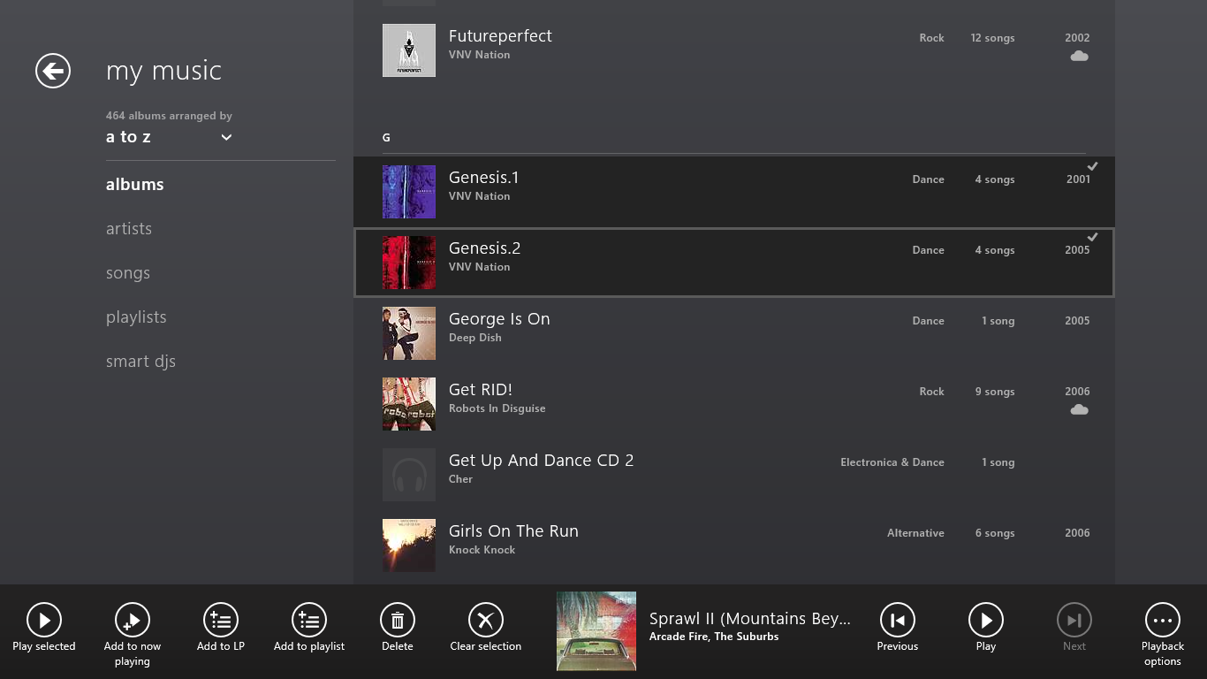Click the 'my music' page title

click(x=163, y=71)
